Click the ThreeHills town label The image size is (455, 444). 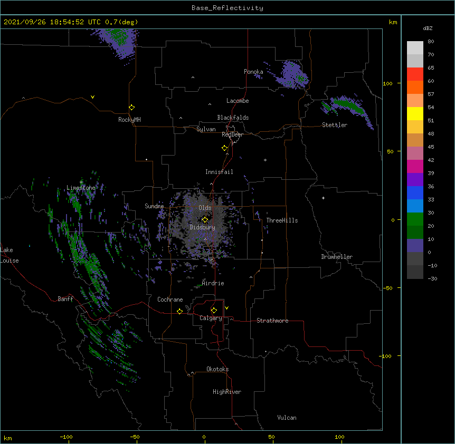pyautogui.click(x=282, y=220)
